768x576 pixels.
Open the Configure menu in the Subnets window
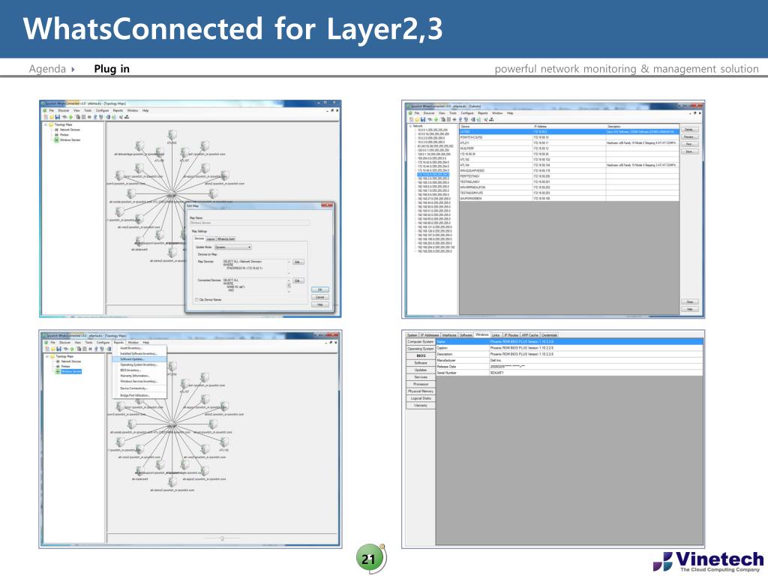pos(467,113)
